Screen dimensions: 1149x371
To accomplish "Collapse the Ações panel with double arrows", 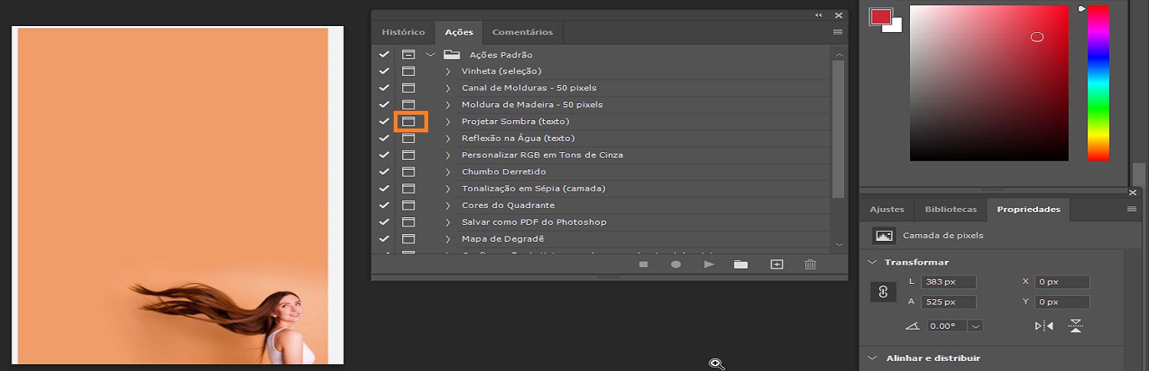I will tap(818, 15).
